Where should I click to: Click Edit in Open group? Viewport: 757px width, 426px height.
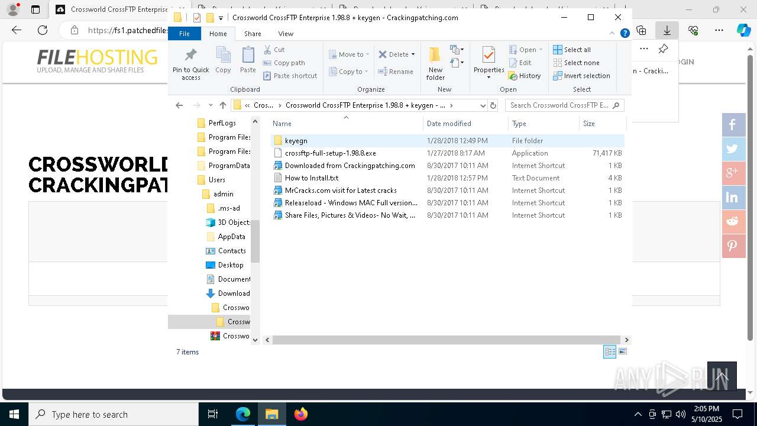[x=520, y=63]
